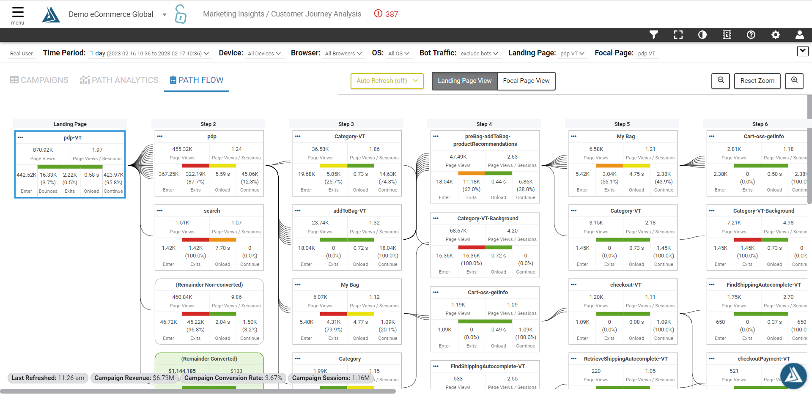Viewport: 812px width, 394px height.
Task: Click the Reset Zoom button
Action: point(757,81)
